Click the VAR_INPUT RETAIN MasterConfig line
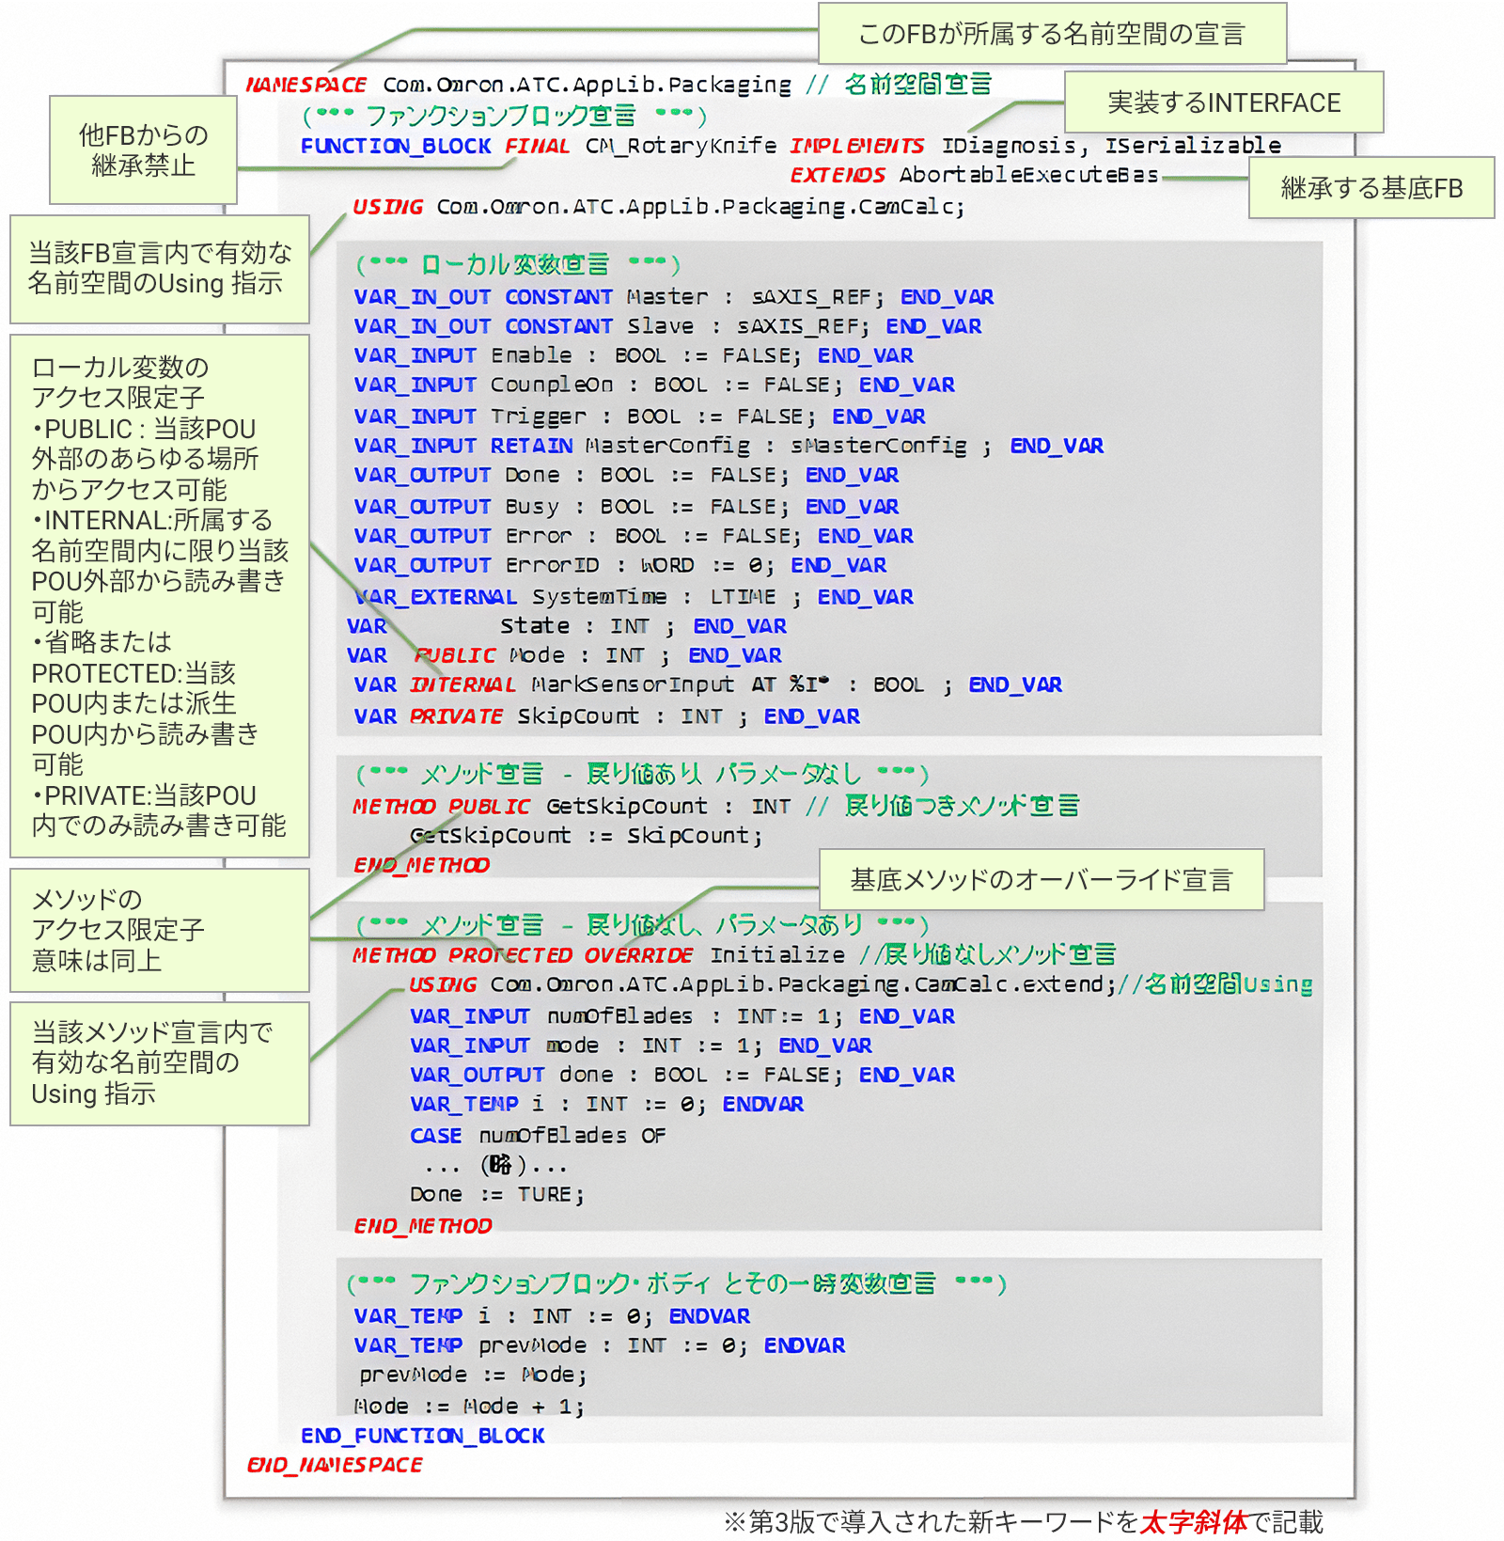1504x1541 pixels. (728, 446)
